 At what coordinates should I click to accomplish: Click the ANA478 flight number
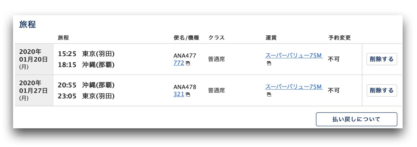click(185, 87)
